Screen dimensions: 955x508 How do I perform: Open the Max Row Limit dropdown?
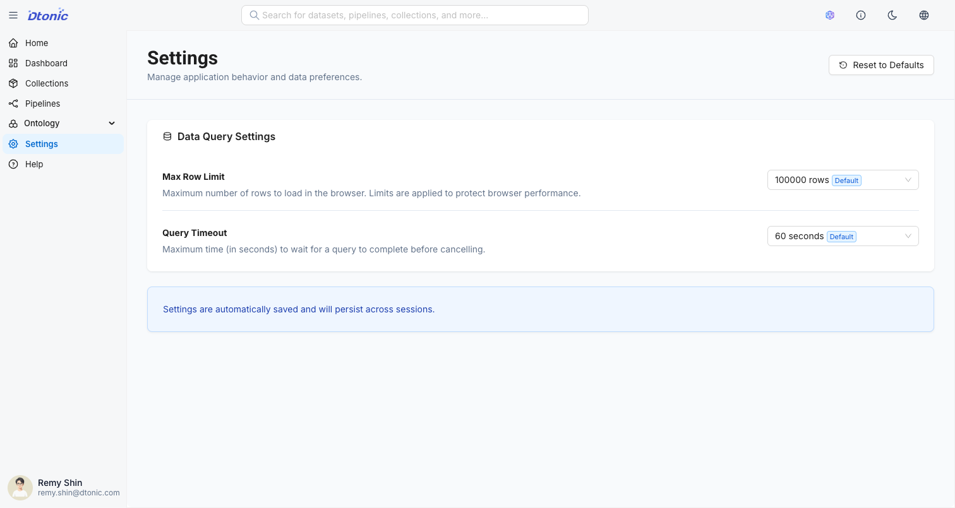click(x=843, y=180)
